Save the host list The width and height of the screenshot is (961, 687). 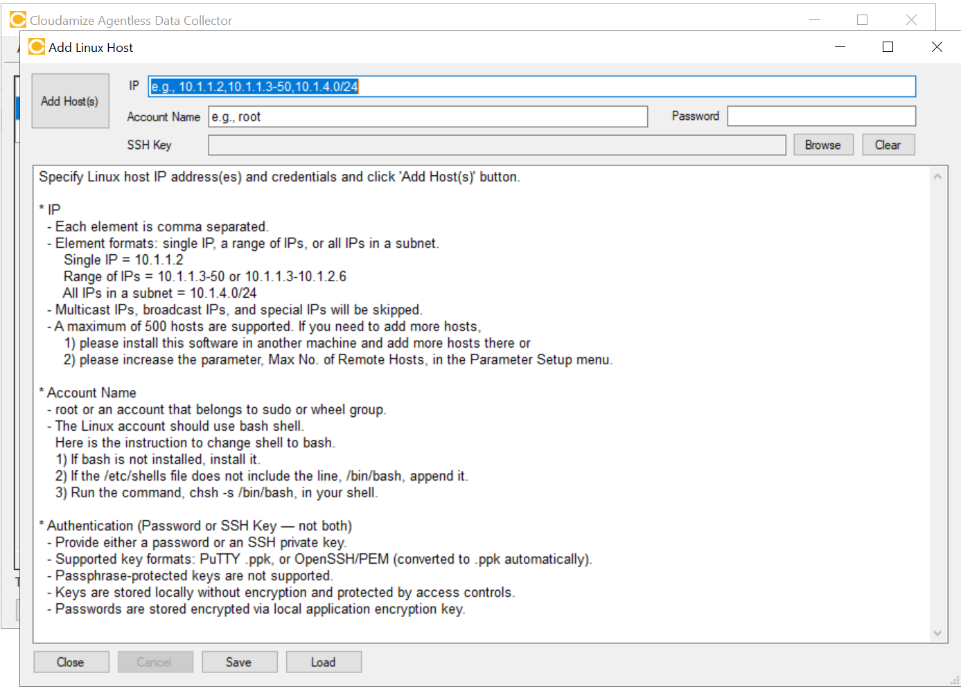coord(239,662)
